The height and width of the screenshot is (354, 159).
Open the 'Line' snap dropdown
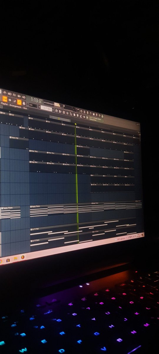click(x=33, y=105)
